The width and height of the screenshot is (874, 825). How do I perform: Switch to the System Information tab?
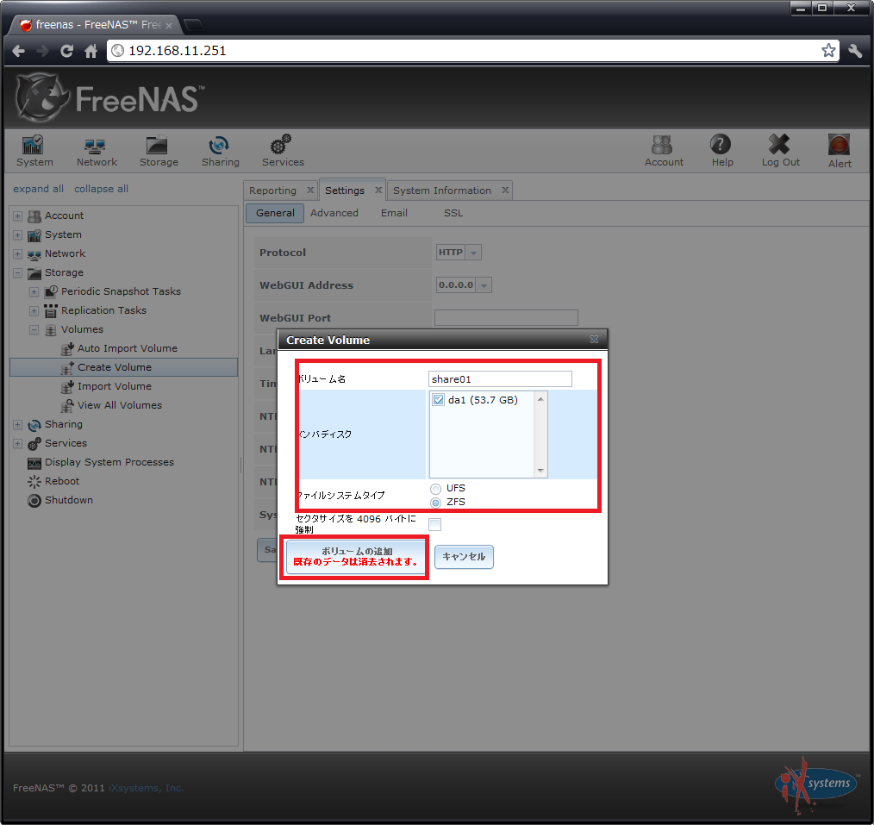pos(442,190)
